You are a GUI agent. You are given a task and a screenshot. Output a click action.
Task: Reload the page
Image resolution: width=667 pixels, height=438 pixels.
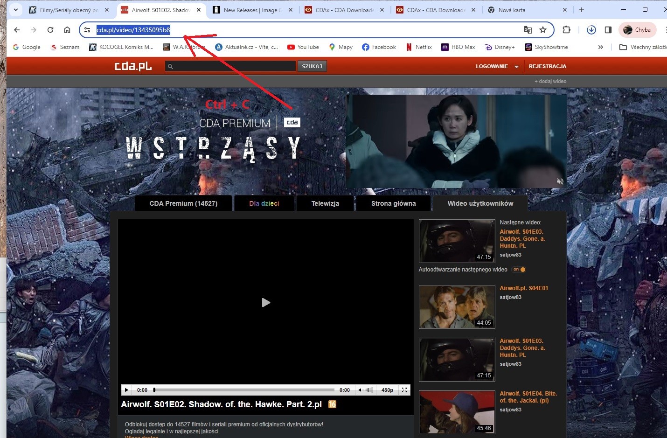[50, 30]
